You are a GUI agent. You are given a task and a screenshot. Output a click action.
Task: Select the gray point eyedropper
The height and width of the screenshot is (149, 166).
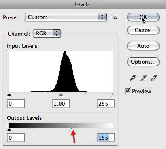(143, 78)
